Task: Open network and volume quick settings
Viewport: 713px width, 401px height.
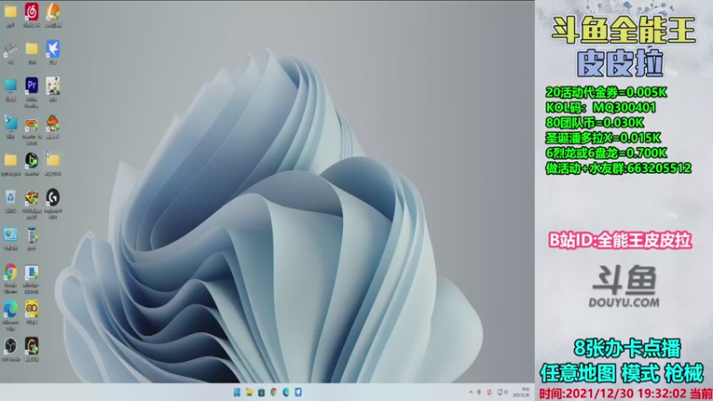Action: pyautogui.click(x=503, y=392)
